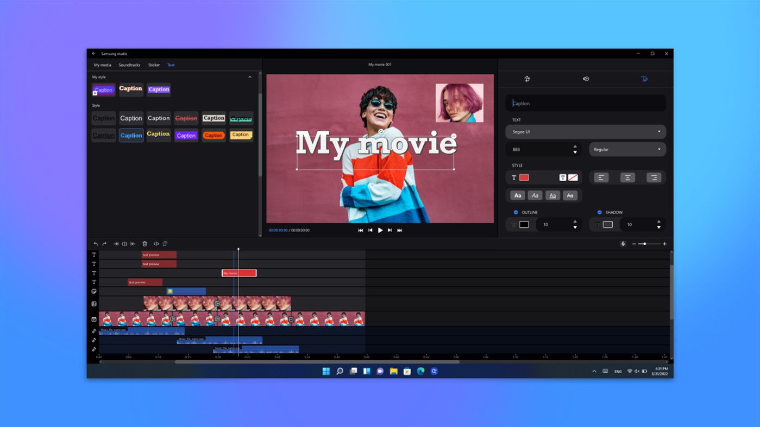760x427 pixels.
Task: Switch to the Sticker tab
Action: point(154,65)
